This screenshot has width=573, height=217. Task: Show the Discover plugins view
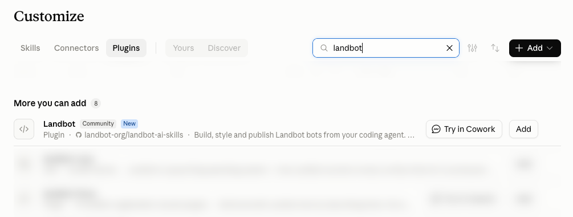click(224, 48)
